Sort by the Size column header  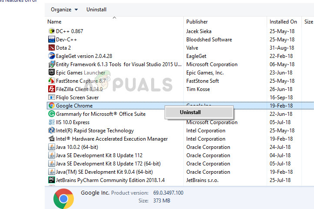pos(309,22)
